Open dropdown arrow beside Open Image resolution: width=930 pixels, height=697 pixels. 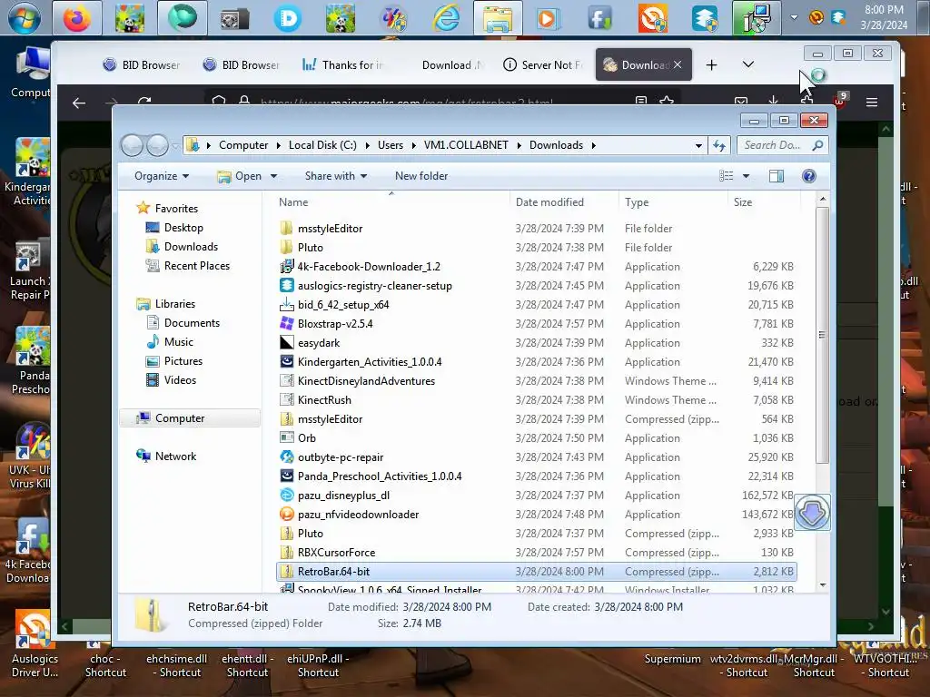[x=273, y=176]
